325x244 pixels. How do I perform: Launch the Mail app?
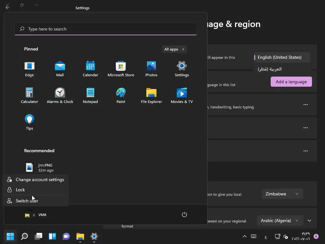(x=60, y=69)
